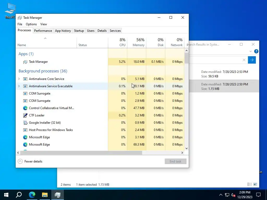
Task: Click the Antimalware Service Executable process icon
Action: point(25,86)
